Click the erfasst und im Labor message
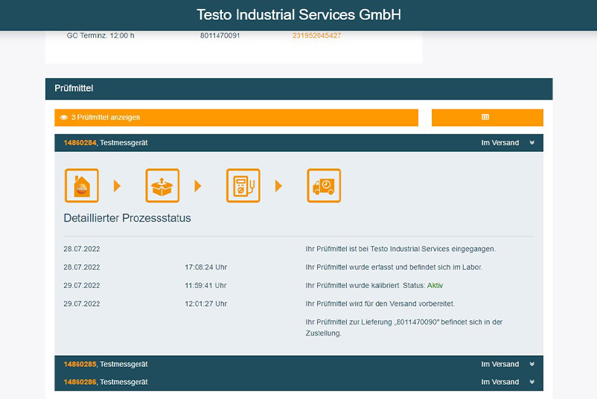Viewport: 597px width, 399px height. 394,267
